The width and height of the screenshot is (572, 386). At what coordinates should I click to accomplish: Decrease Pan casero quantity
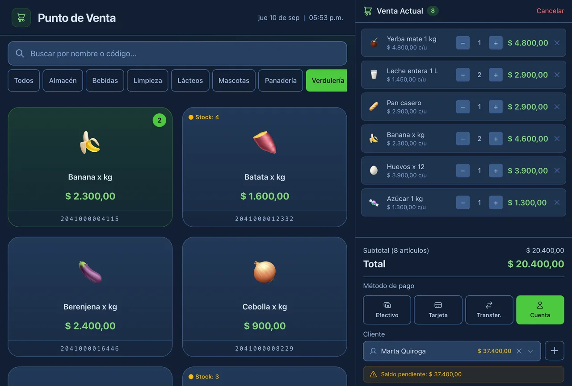point(463,107)
